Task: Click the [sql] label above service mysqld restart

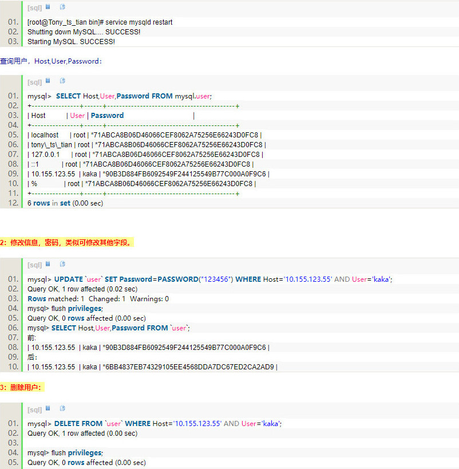Action: tap(35, 8)
